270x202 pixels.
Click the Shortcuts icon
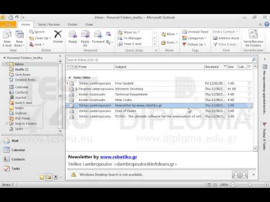pos(55,177)
